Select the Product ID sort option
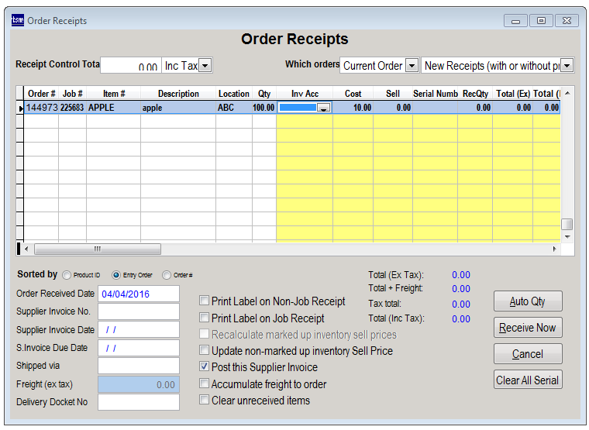Screen dimensions: 589x430 (67, 275)
